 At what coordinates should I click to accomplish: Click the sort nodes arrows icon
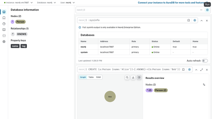pos(204,85)
